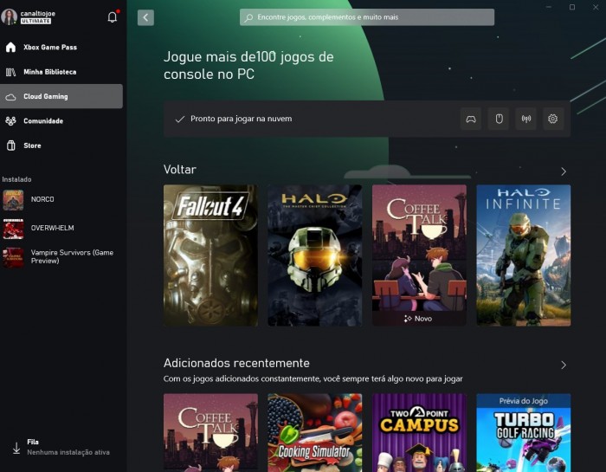Open Coffee Talk tile marked Novo
Viewport: 606px width, 472px height.
point(419,255)
